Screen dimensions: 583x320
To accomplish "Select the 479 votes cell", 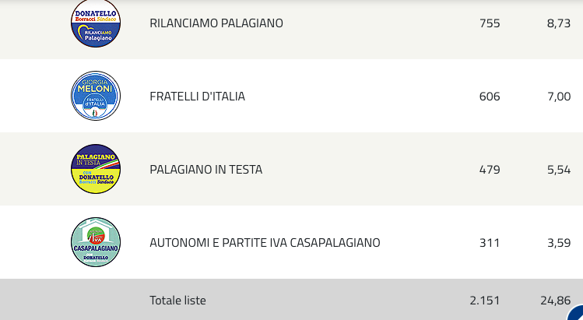I will click(490, 170).
